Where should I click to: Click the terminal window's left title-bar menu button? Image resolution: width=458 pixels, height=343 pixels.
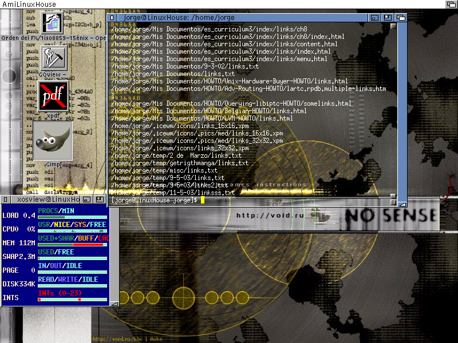click(x=112, y=18)
